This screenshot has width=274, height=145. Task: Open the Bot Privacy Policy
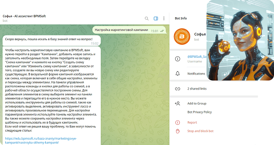(200, 112)
